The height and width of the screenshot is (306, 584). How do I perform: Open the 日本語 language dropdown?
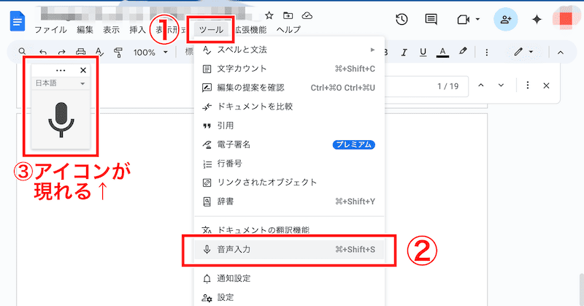(61, 84)
